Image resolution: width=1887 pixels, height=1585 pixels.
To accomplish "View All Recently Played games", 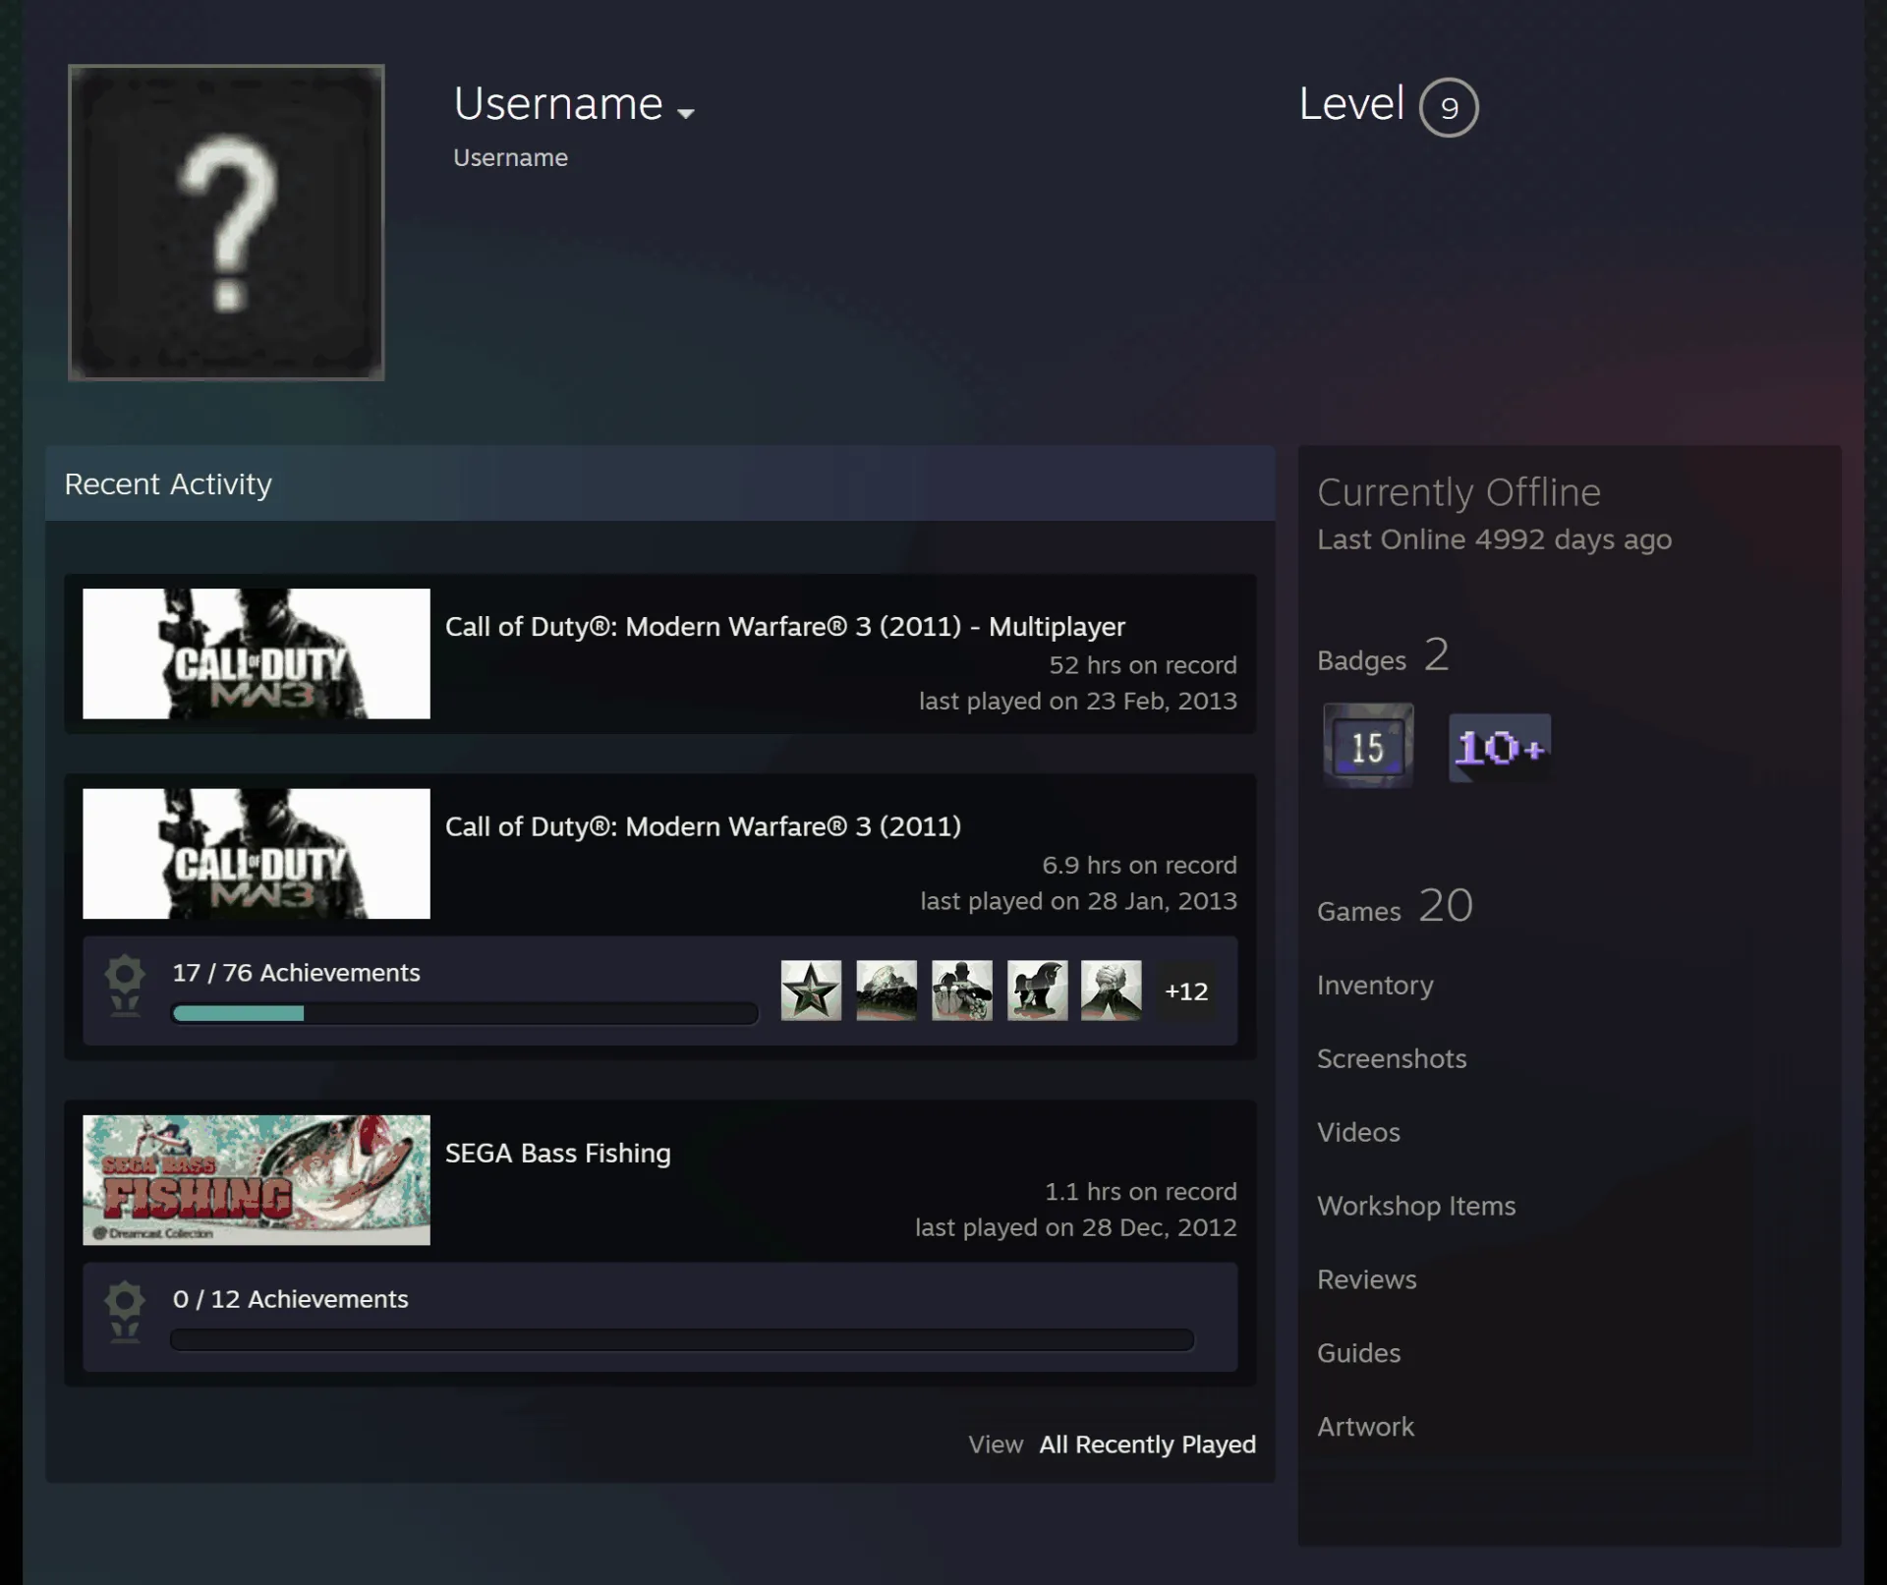I will 1148,1444.
